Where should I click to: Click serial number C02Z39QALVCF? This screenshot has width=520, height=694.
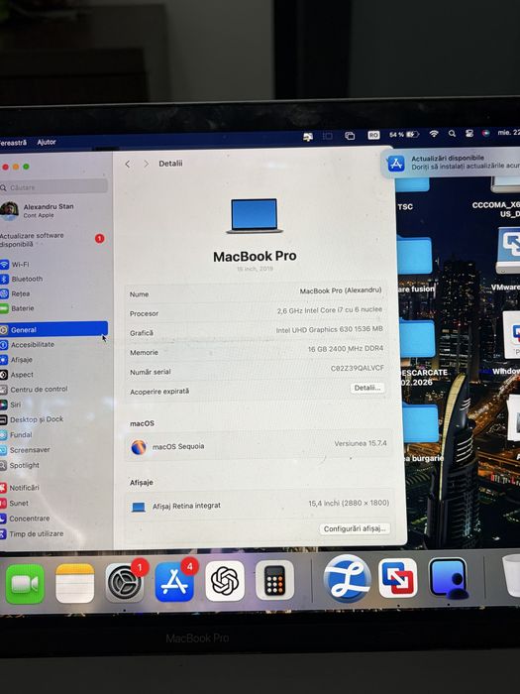tap(358, 368)
